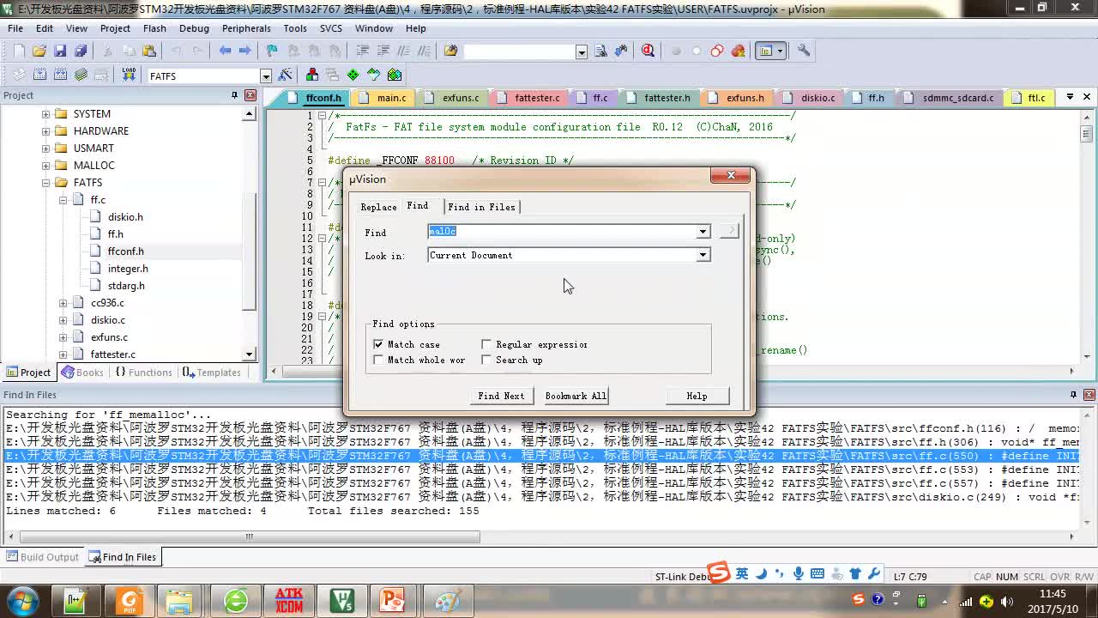The image size is (1098, 618).
Task: Navigate forward with the blue right arrow
Action: (244, 51)
